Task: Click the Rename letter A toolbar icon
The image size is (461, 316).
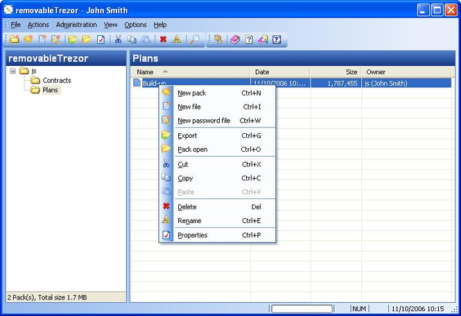Action: pyautogui.click(x=177, y=39)
